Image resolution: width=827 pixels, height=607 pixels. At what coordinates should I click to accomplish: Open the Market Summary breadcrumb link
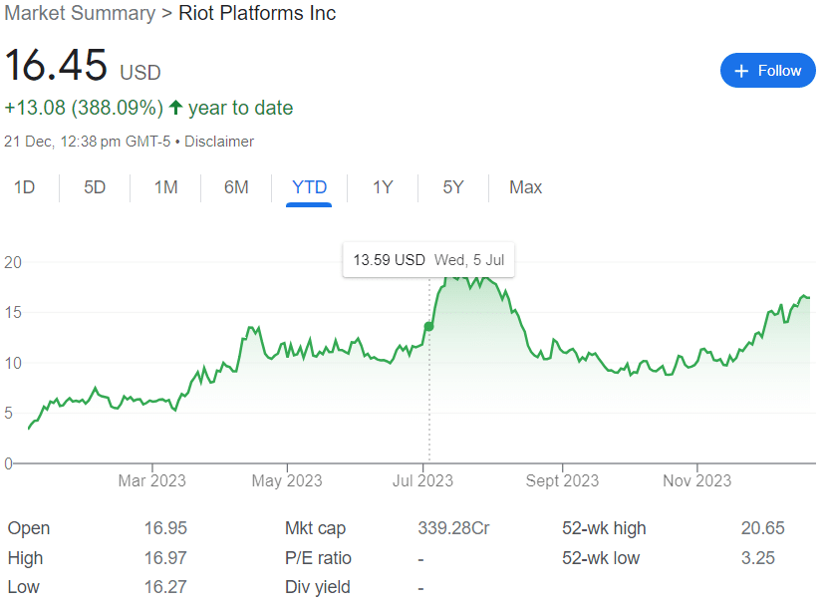tap(80, 13)
